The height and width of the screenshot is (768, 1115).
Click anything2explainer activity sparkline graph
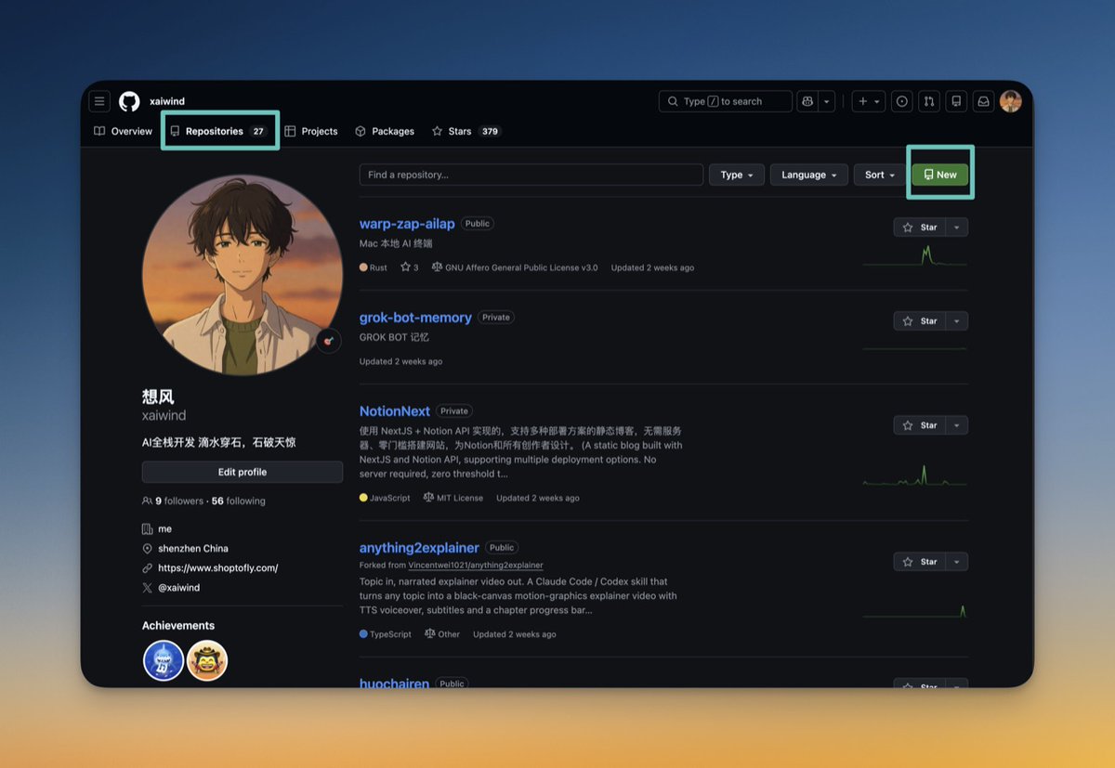click(x=915, y=610)
